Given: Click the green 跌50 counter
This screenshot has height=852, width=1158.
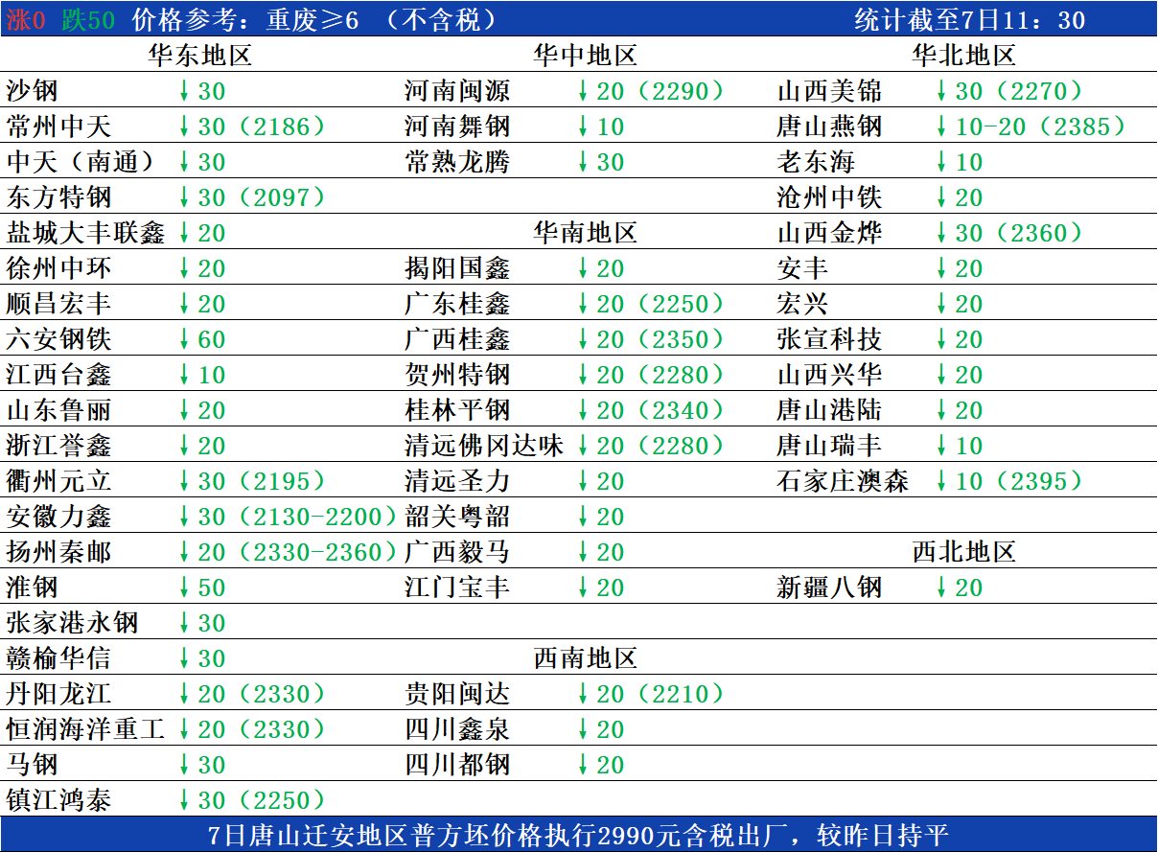Looking at the screenshot, I should coord(88,19).
